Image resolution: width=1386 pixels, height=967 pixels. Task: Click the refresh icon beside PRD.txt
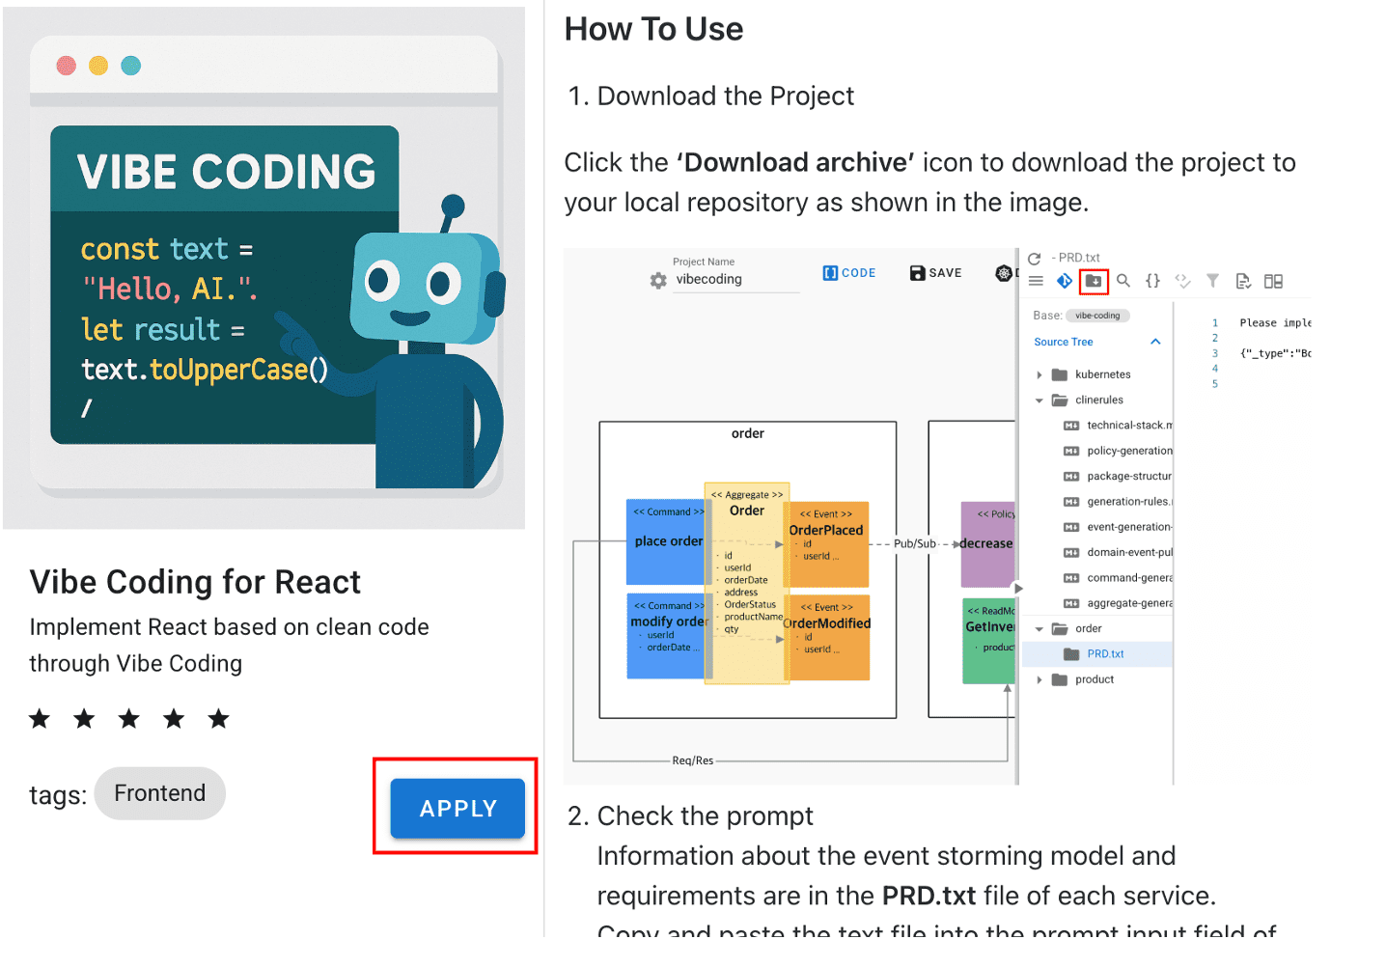click(x=1034, y=259)
